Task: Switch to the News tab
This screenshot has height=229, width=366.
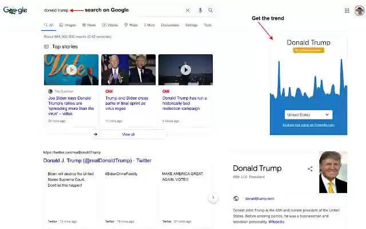Action: pyautogui.click(x=89, y=25)
